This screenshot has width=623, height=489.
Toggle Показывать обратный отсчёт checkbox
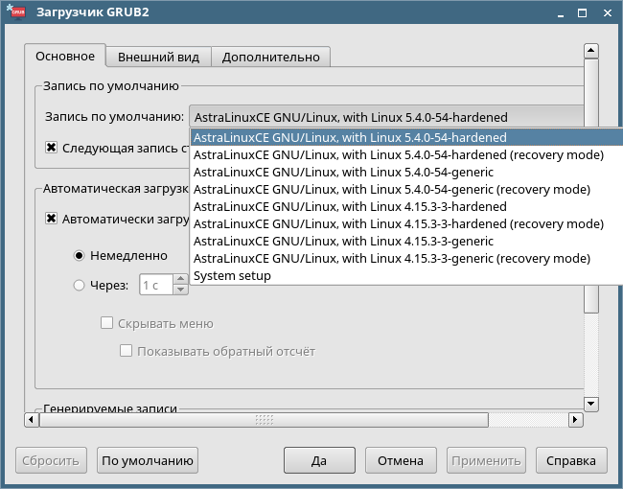pyautogui.click(x=126, y=351)
